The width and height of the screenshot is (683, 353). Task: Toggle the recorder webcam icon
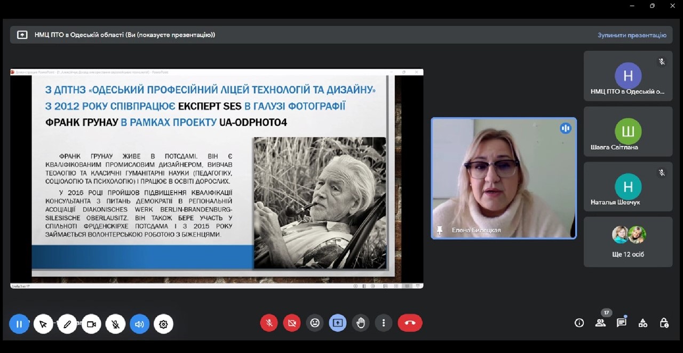91,324
